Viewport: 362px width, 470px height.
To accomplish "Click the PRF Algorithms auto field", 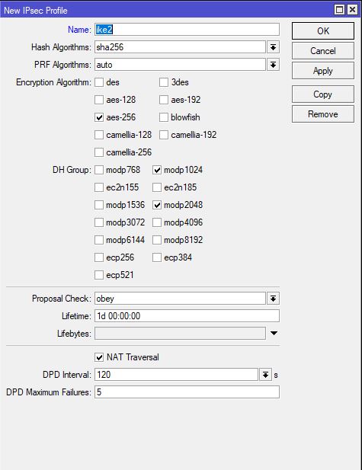I will [180, 65].
